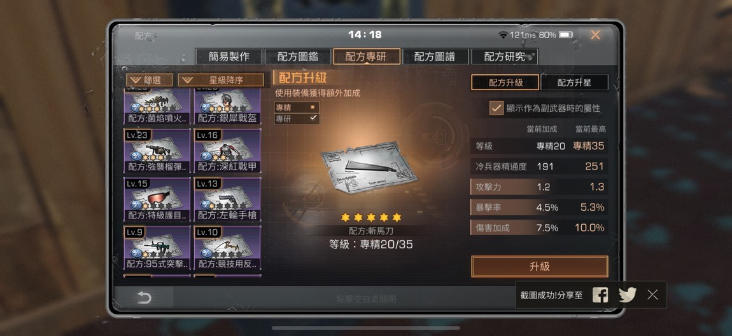Screen dimensions: 732x336
Task: Open the 配方研究 tab
Action: tap(505, 57)
